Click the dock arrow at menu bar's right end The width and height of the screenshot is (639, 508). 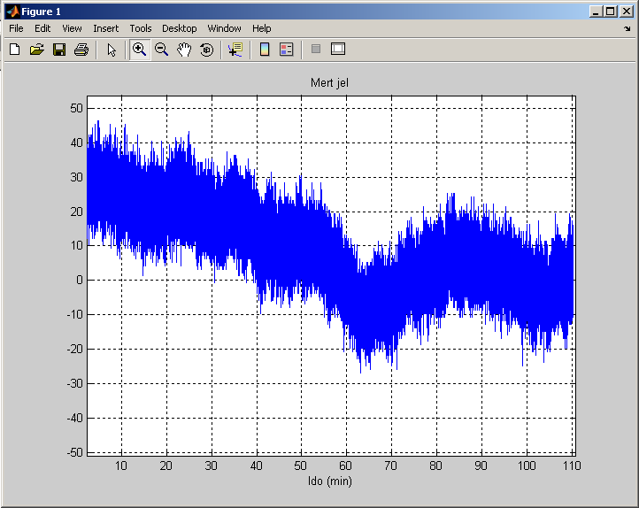point(627,28)
